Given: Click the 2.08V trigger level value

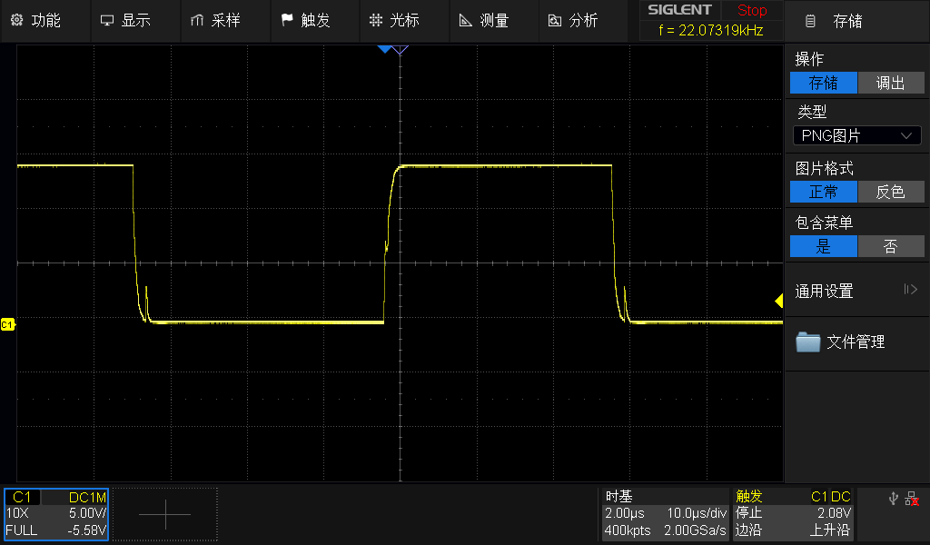Looking at the screenshot, I should [834, 513].
